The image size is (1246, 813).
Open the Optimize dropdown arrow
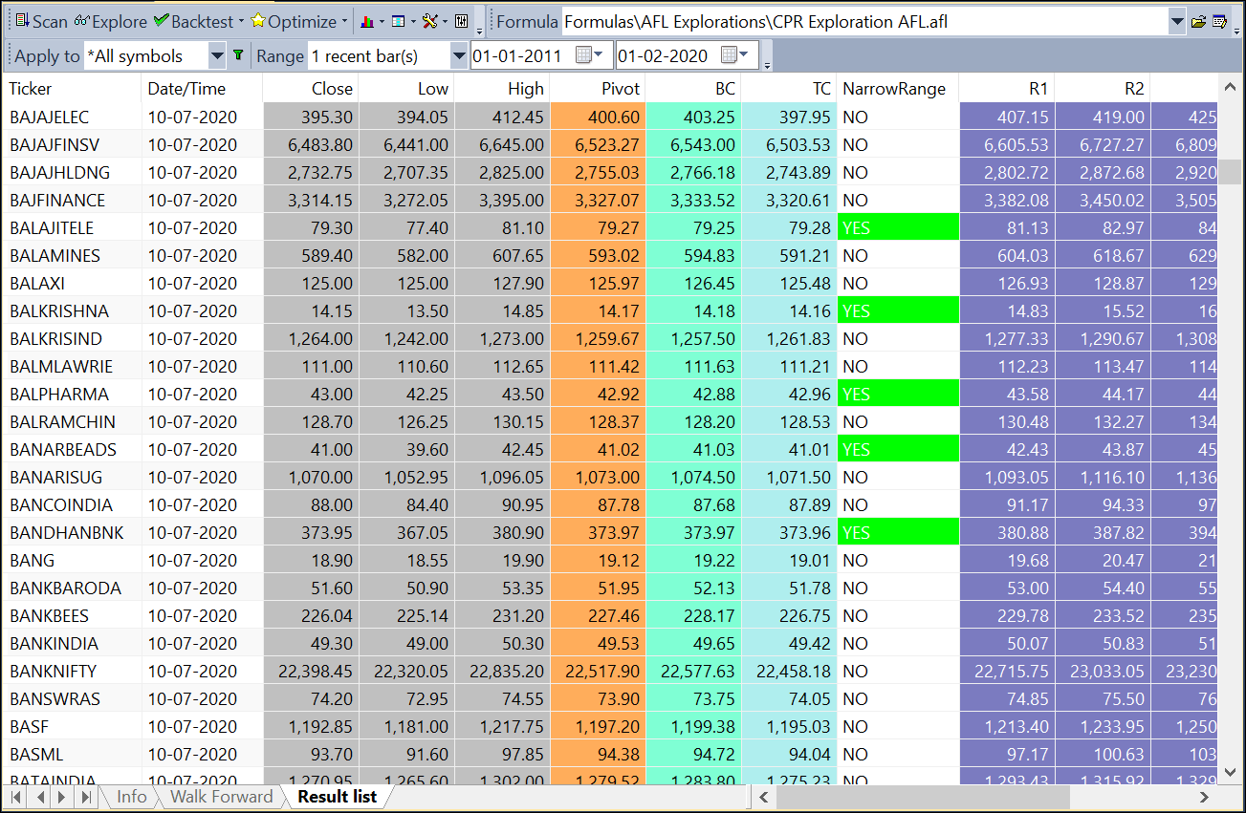(344, 21)
